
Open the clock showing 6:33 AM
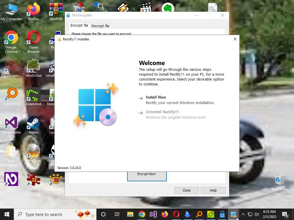269,214
